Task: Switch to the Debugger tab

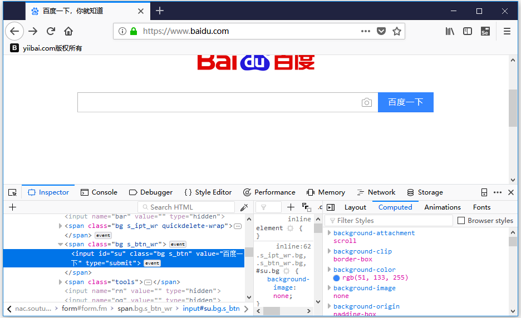Action: [x=151, y=192]
